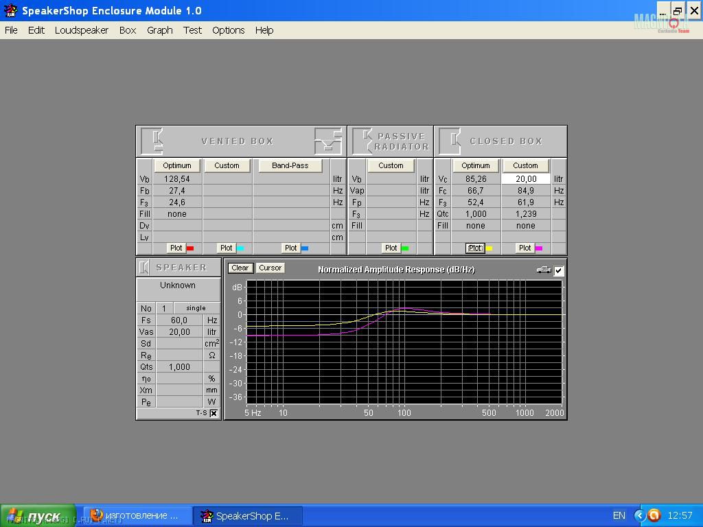Click the Qts value 1,000 in Speaker panel
This screenshot has height=527, width=703.
coord(179,366)
